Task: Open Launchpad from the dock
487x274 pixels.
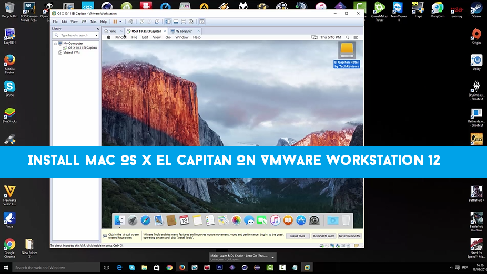Action: (x=133, y=220)
